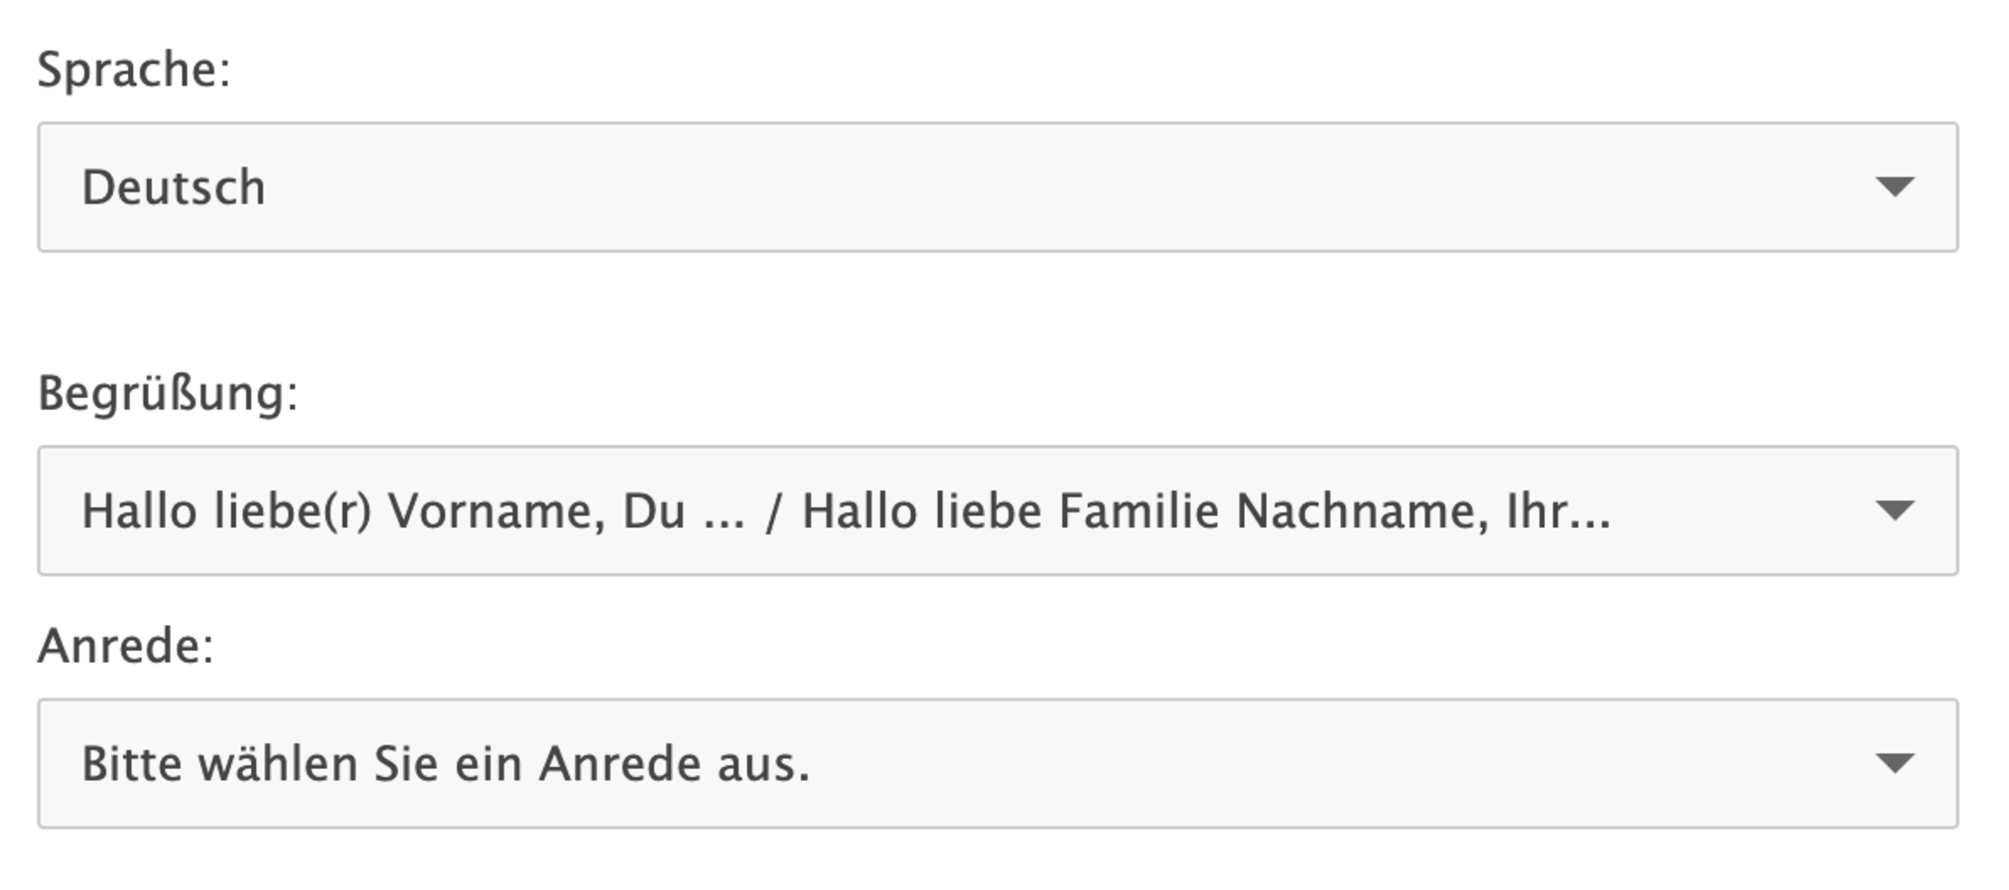The height and width of the screenshot is (890, 2009).
Task: Expand the salutation options via the triangle
Action: [x=1894, y=763]
